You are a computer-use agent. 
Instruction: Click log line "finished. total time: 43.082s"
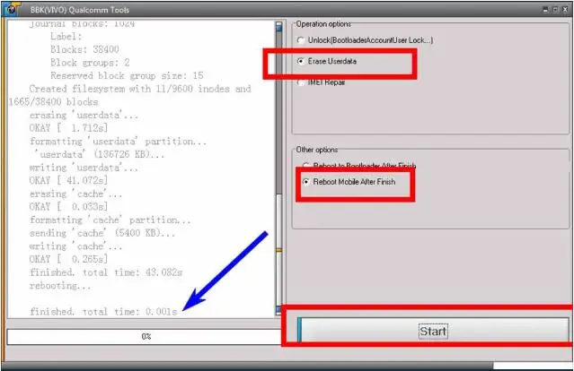pyautogui.click(x=106, y=272)
